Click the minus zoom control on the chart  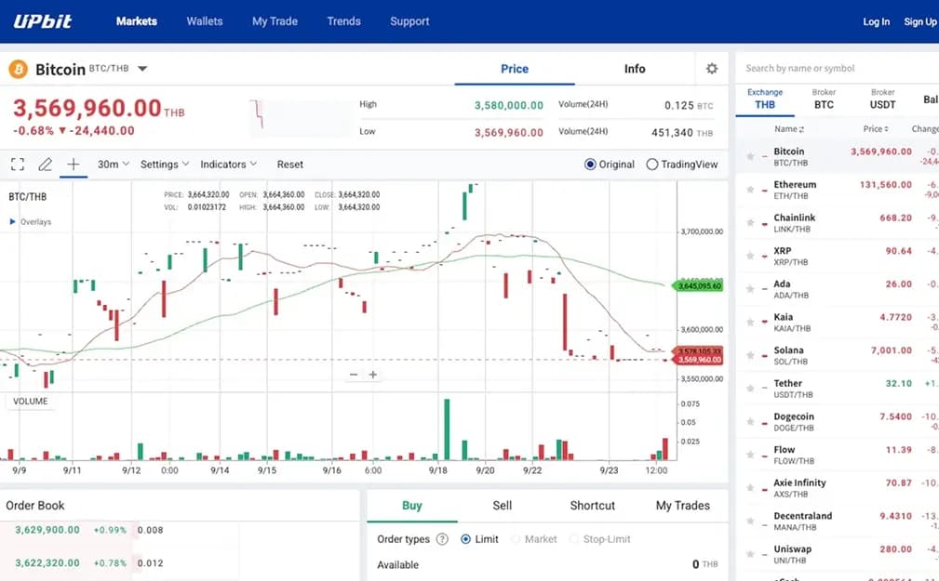[354, 375]
